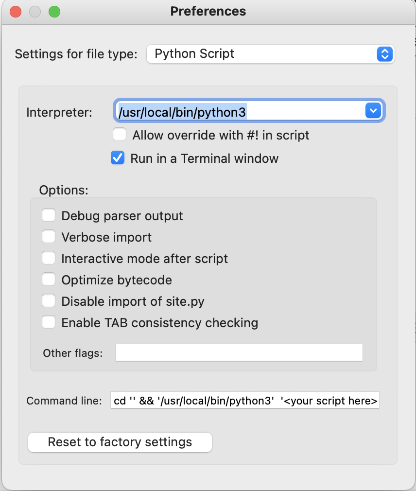Uncheck Run in a Terminal window
416x491 pixels.
[x=118, y=158]
